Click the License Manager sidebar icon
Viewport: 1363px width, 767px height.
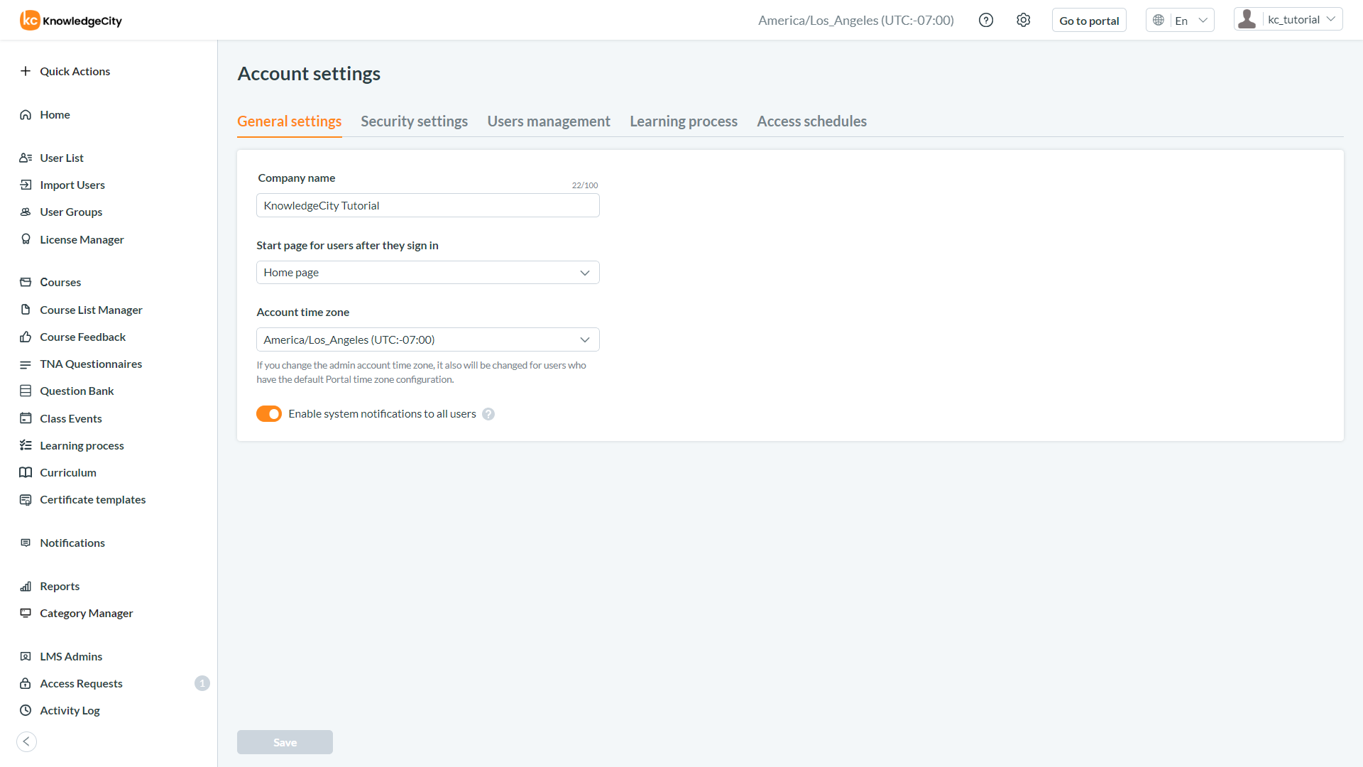tap(26, 239)
